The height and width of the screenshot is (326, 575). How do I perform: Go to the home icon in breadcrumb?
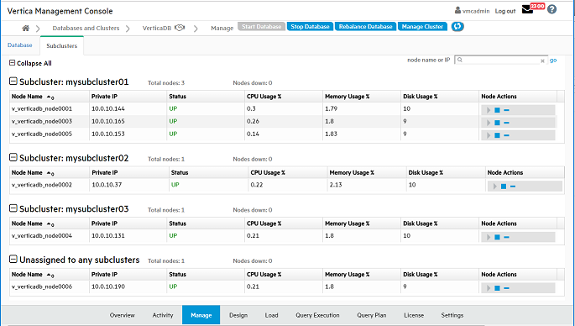pos(26,28)
